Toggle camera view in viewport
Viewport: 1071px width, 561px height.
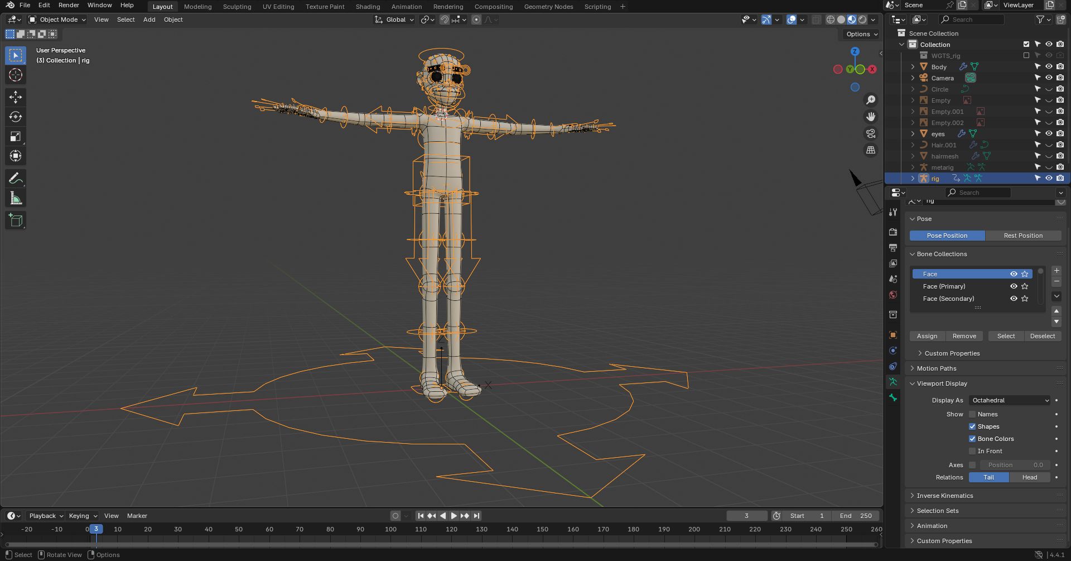[x=870, y=133]
